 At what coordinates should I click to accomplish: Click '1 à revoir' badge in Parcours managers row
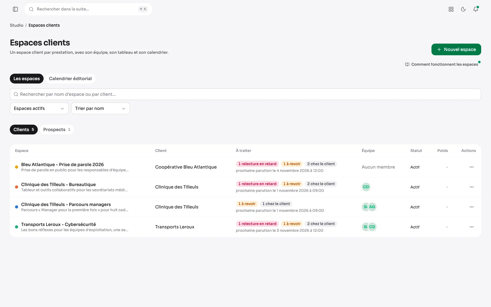pyautogui.click(x=247, y=204)
